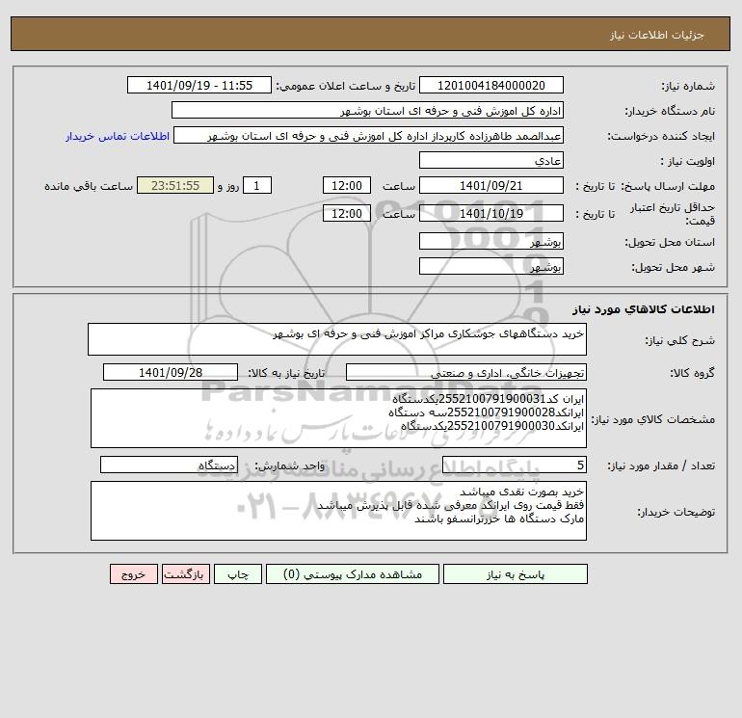Image resolution: width=742 pixels, height=718 pixels.
Task: Click the announcement date field 1401/09/19 - 11:55
Action: pyautogui.click(x=199, y=85)
